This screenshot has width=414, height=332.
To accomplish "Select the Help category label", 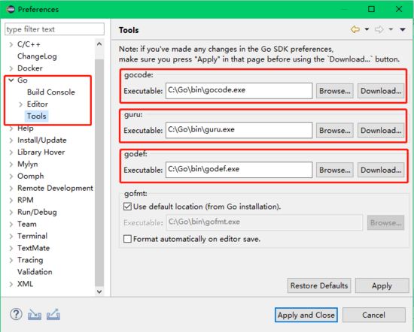I will click(x=26, y=128).
